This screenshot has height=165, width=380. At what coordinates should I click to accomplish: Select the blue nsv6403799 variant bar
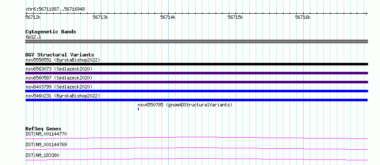196,91
